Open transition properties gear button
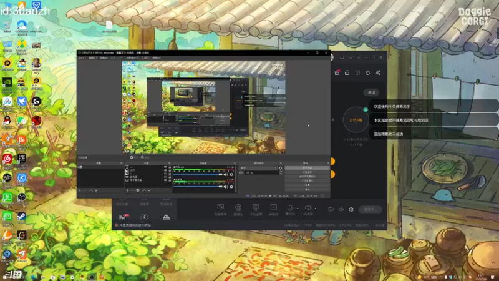Viewport: 499px width, 281px height. [x=280, y=168]
